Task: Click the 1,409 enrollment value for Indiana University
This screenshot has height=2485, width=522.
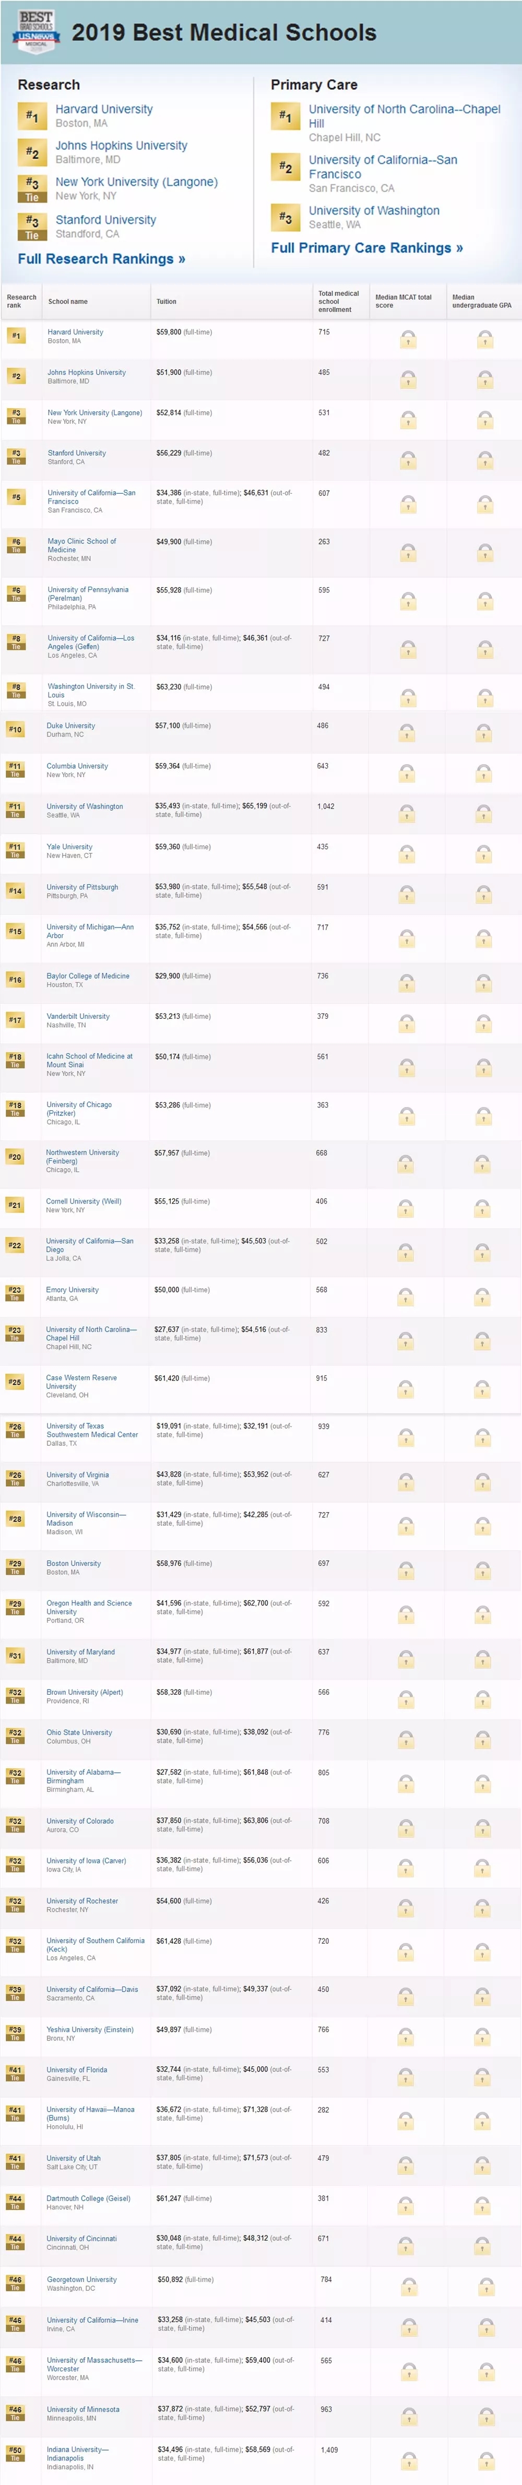Action: (x=329, y=2450)
